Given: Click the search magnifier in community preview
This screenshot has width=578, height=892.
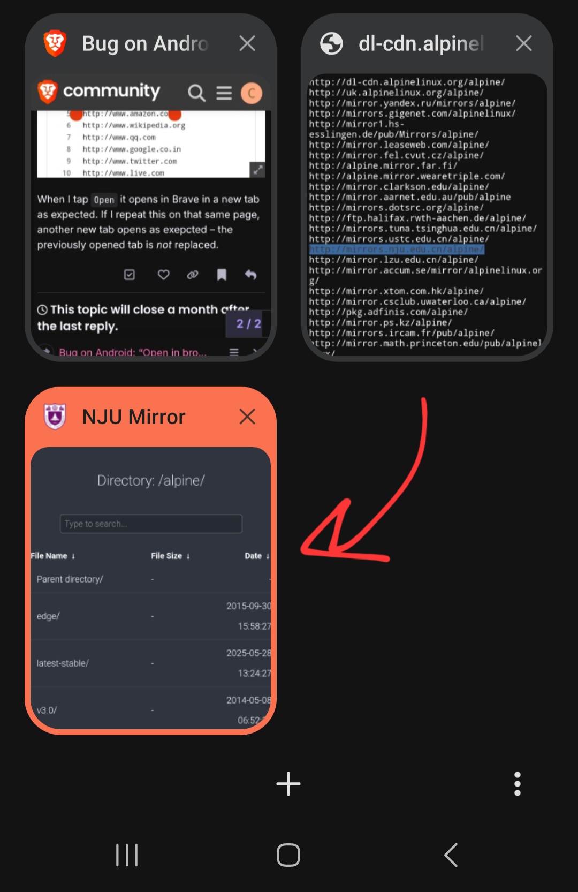Looking at the screenshot, I should click(x=196, y=93).
